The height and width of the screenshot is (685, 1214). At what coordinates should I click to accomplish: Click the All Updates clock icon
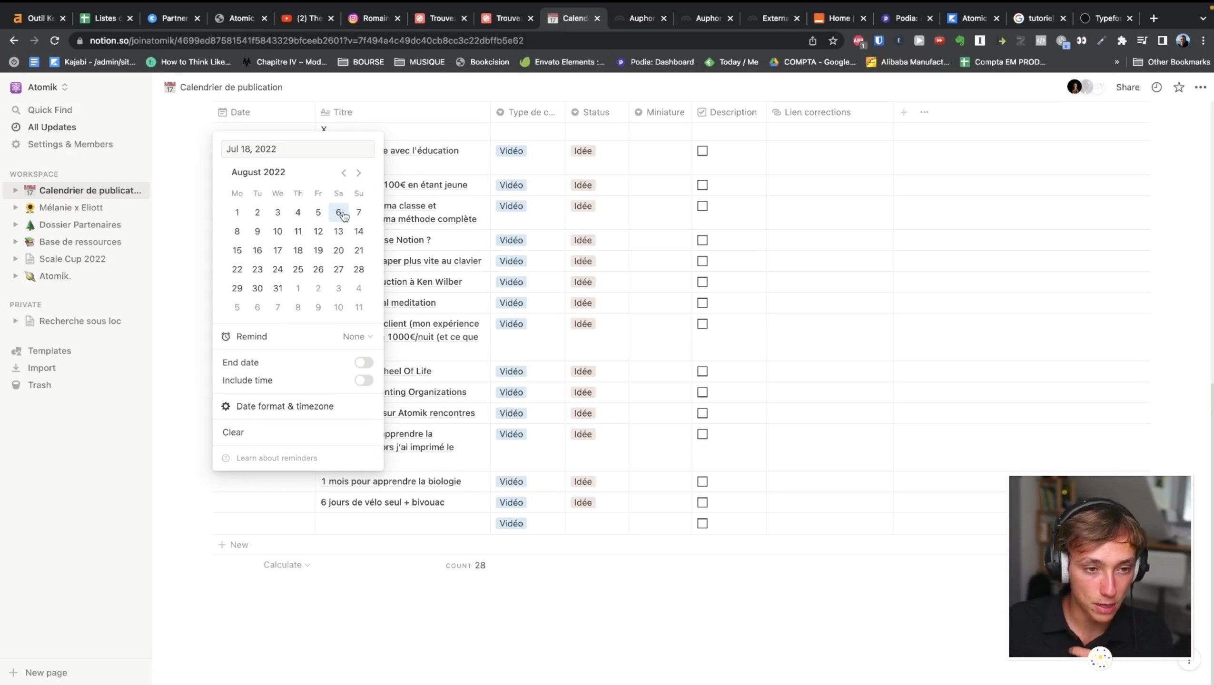pos(16,127)
